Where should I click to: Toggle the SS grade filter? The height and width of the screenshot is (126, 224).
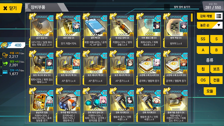[x=203, y=39]
